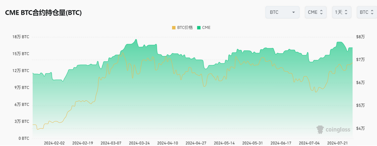Expand the CME exchange selector
This screenshot has height=146, width=377.
click(x=316, y=12)
